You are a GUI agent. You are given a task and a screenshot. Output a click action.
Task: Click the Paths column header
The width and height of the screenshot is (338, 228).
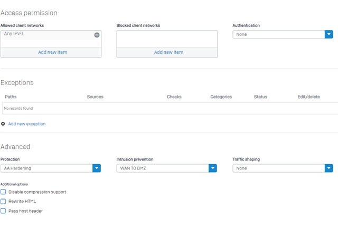(11, 97)
